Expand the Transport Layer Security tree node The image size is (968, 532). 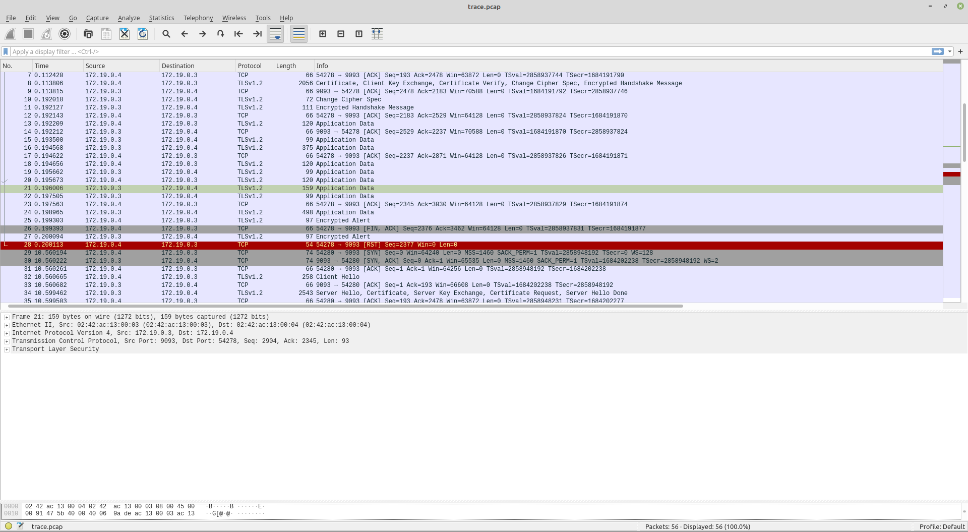(7, 349)
